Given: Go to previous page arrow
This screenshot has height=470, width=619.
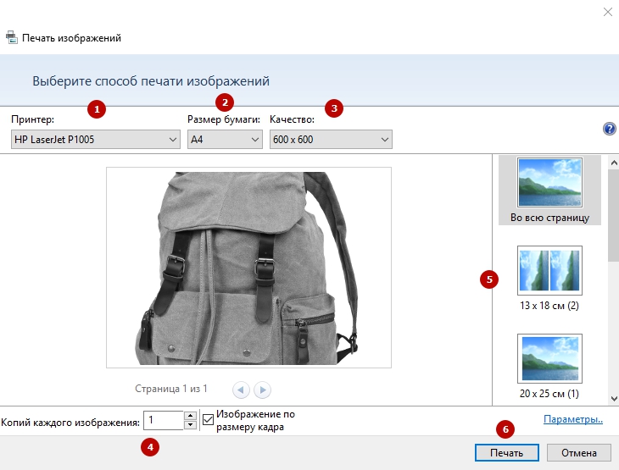Looking at the screenshot, I should (x=241, y=390).
